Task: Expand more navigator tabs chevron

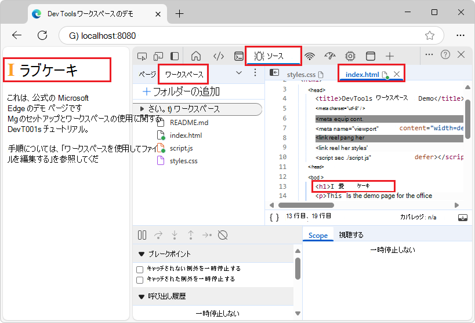Action: 239,72
